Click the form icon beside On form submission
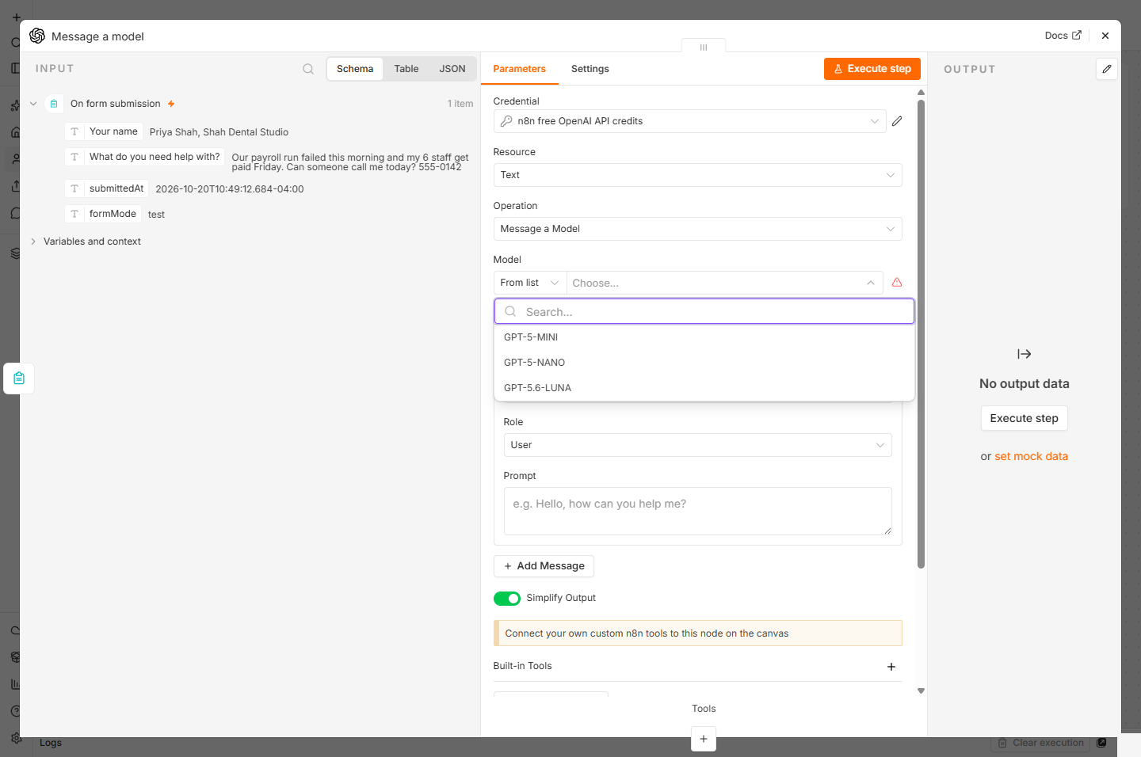Image resolution: width=1141 pixels, height=757 pixels. [x=54, y=104]
